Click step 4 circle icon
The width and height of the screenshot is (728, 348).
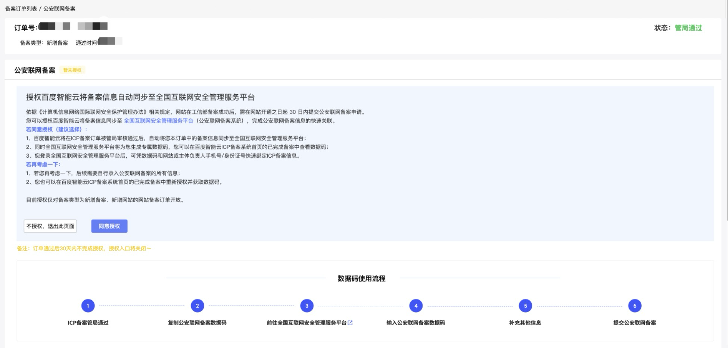[x=416, y=306]
